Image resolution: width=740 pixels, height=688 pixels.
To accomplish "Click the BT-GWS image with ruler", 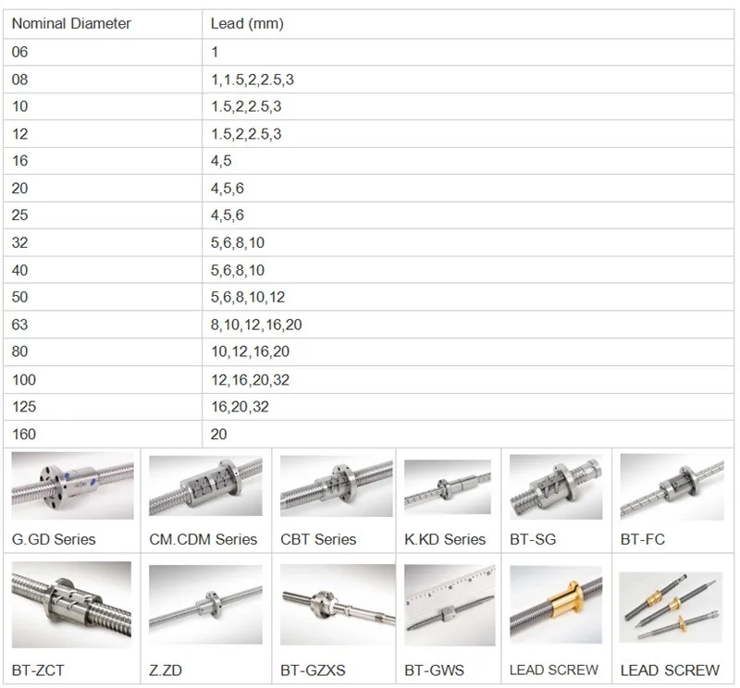I will tap(450, 605).
